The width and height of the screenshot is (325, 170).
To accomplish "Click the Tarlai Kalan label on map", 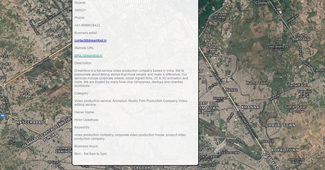I will click(298, 85).
